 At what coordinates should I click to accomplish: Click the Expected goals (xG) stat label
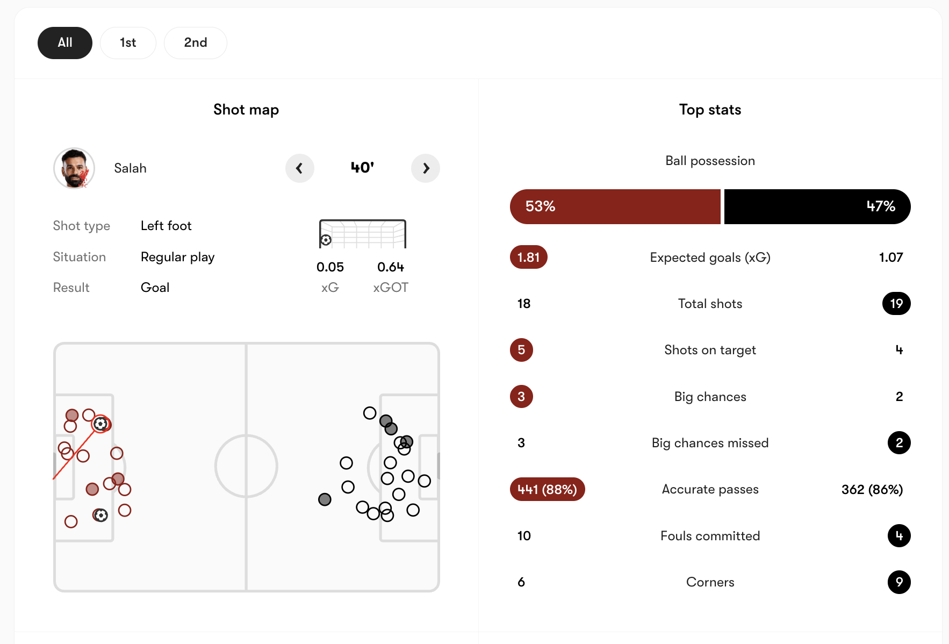click(x=710, y=257)
